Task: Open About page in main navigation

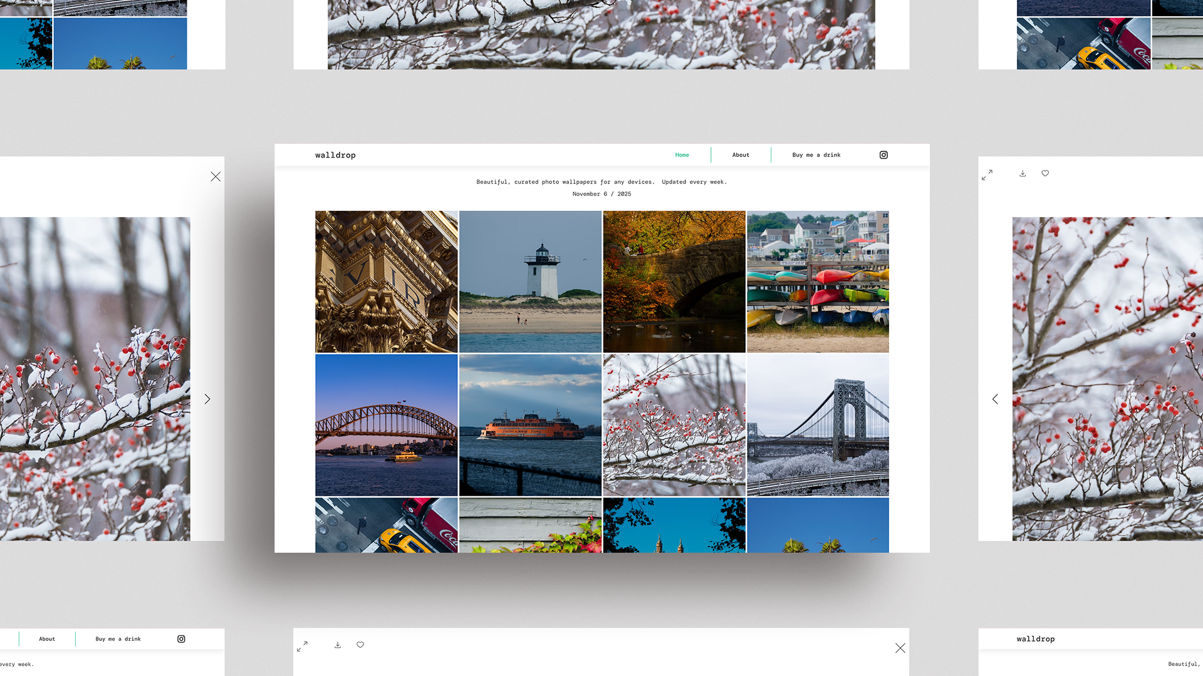Action: [x=741, y=155]
